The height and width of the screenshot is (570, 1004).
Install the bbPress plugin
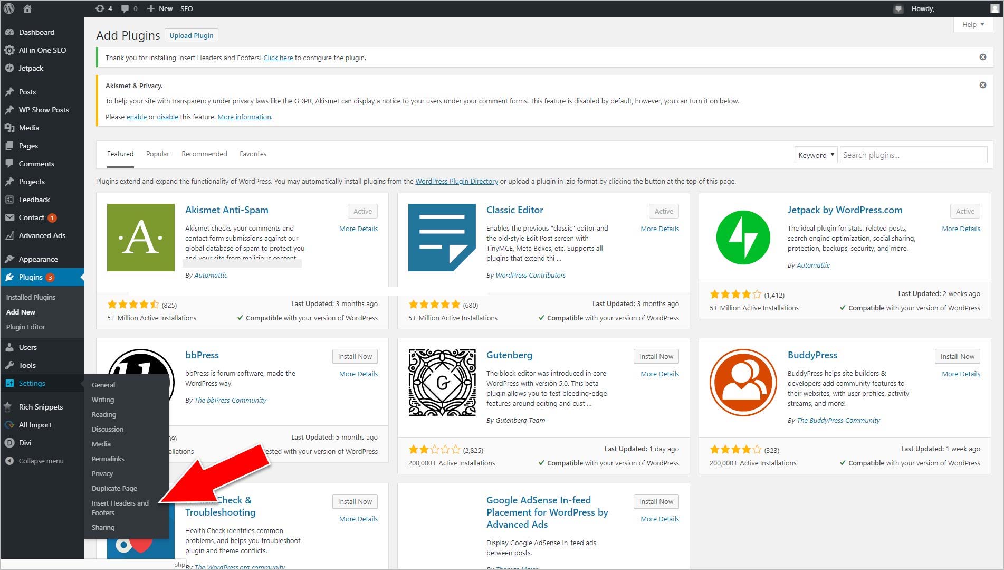[355, 356]
